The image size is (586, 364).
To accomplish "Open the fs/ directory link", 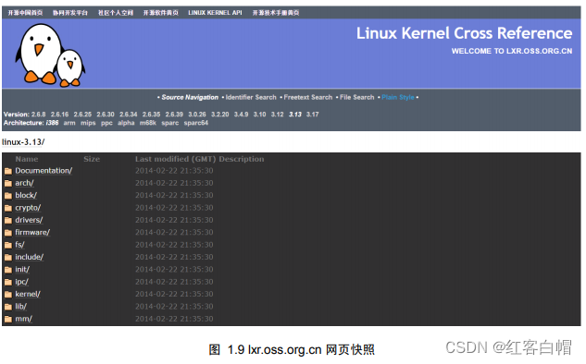I will (x=19, y=245).
